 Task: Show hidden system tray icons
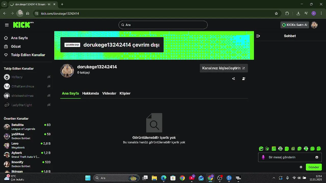click(274, 178)
